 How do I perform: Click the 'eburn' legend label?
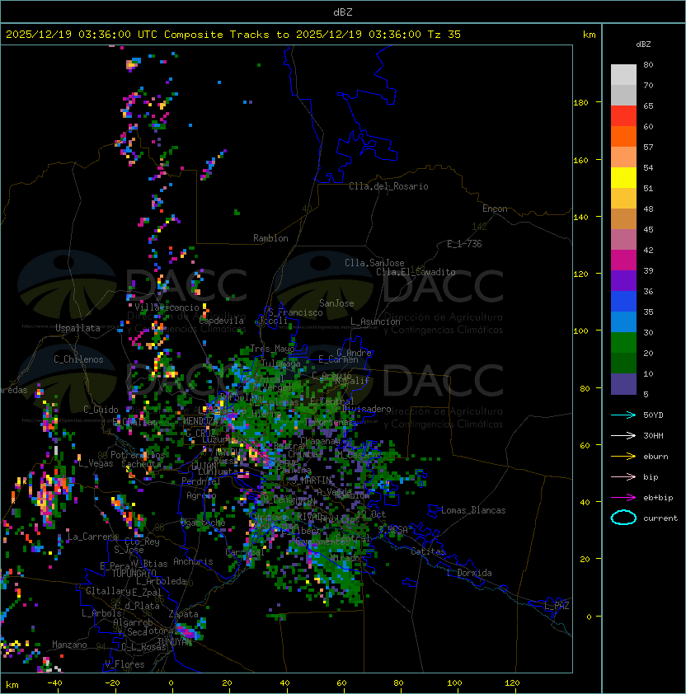(655, 457)
